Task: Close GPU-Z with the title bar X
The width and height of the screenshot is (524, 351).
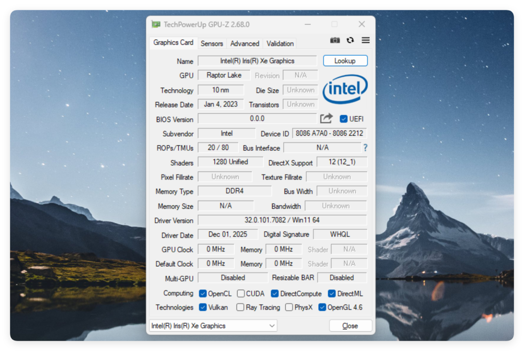Action: pos(361,24)
